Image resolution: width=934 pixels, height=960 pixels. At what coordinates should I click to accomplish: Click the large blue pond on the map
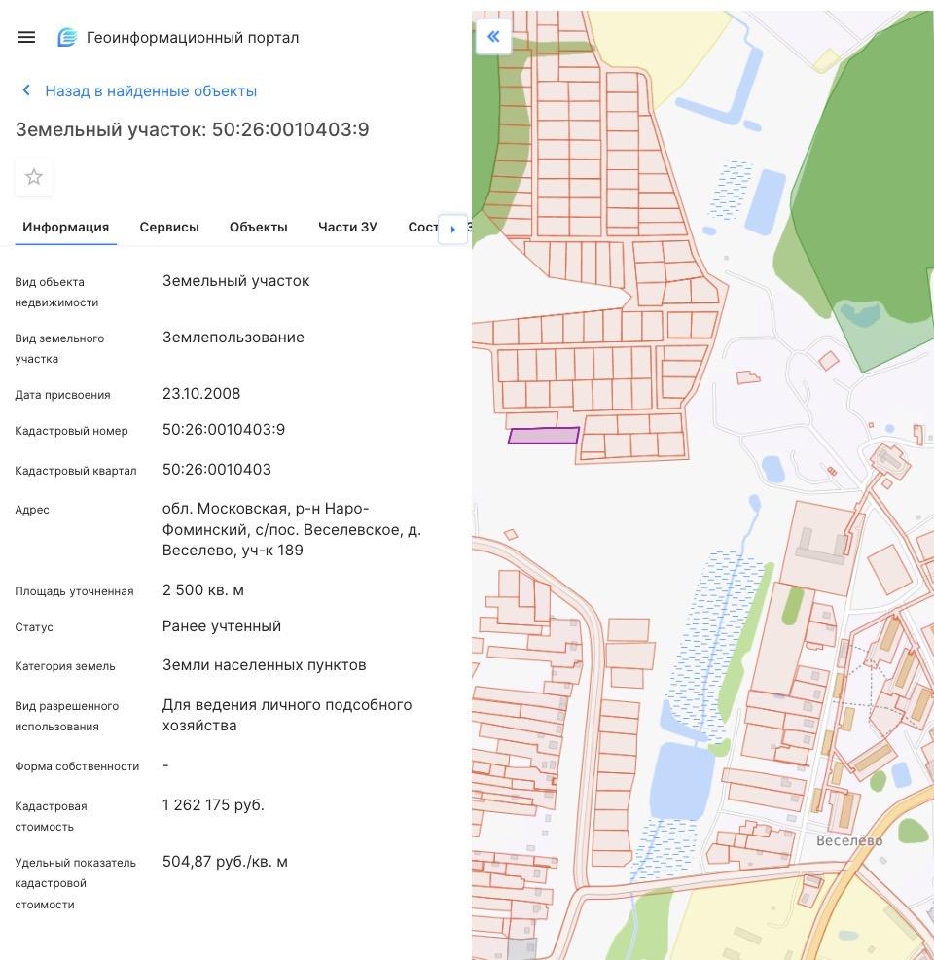682,778
